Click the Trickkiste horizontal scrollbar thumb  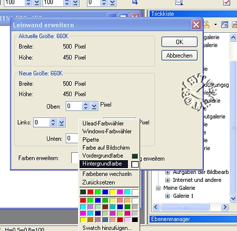pyautogui.click(x=185, y=207)
